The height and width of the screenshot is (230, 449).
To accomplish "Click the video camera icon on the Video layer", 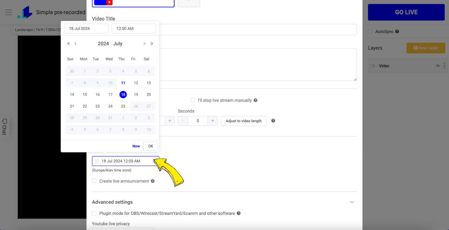I will [x=373, y=65].
